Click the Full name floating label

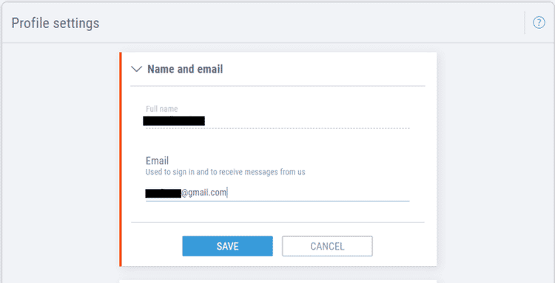162,109
